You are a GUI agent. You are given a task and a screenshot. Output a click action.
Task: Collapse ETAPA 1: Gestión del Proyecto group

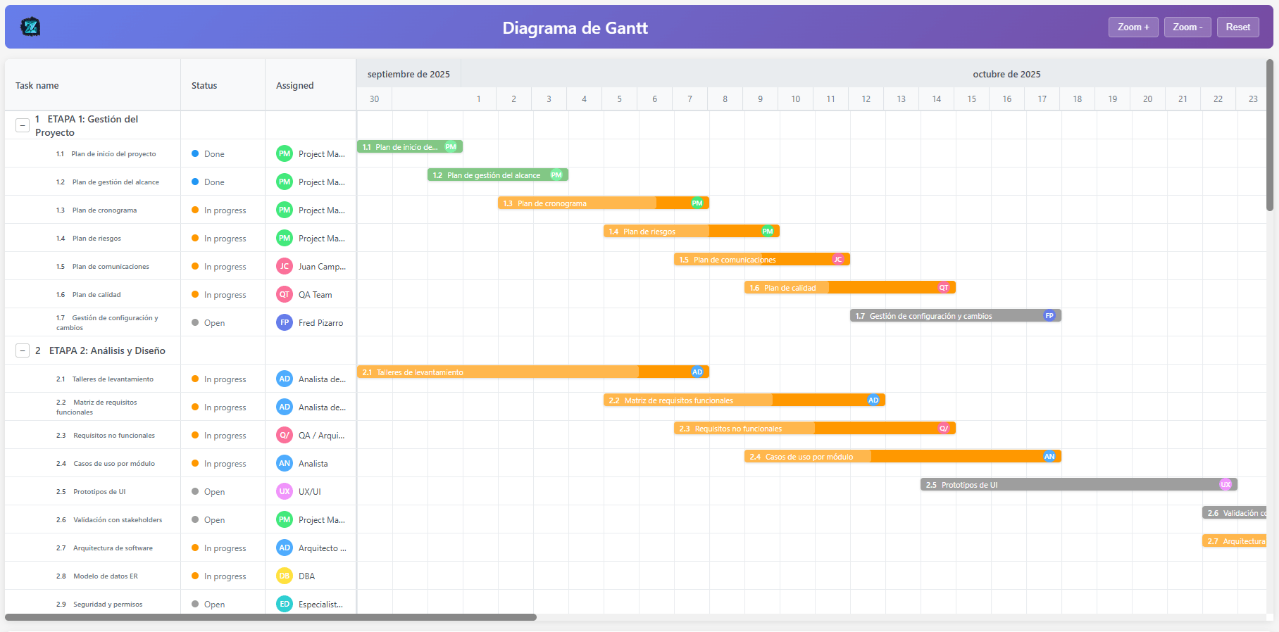click(x=23, y=125)
